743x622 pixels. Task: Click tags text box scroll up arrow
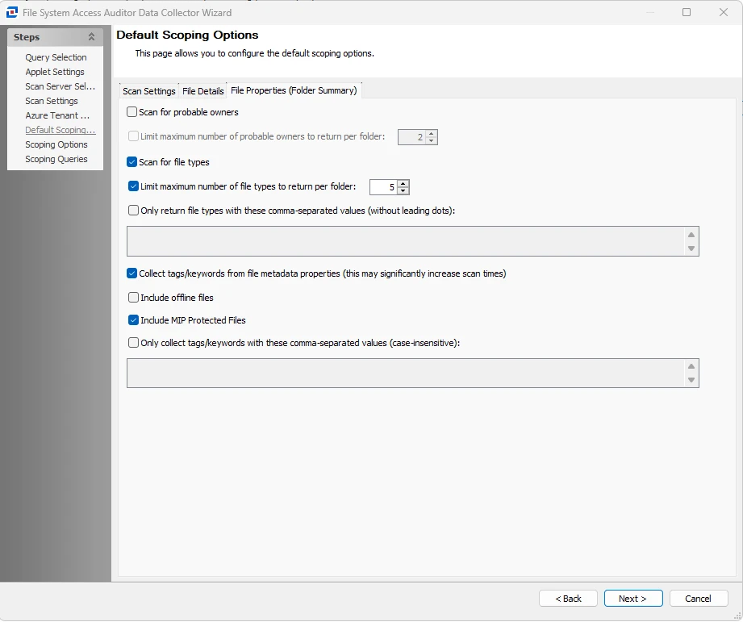coord(691,366)
